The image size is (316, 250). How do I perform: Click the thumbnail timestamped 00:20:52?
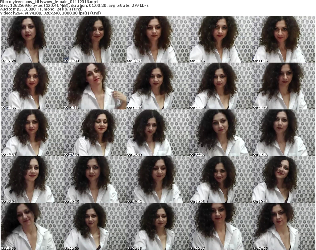point(221,86)
